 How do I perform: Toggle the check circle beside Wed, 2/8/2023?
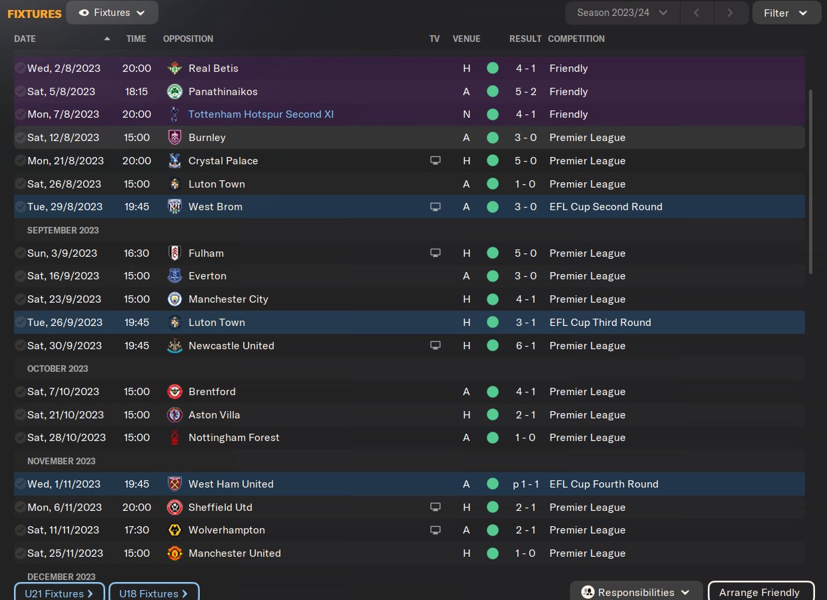pyautogui.click(x=21, y=69)
